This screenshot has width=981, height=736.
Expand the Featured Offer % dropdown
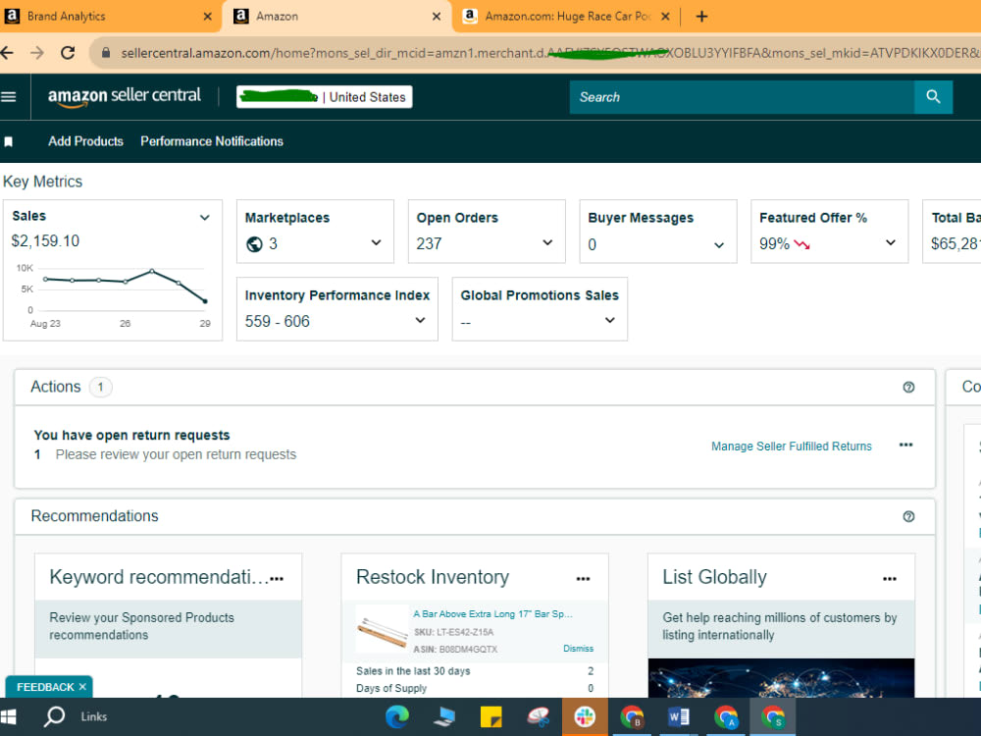coord(891,242)
